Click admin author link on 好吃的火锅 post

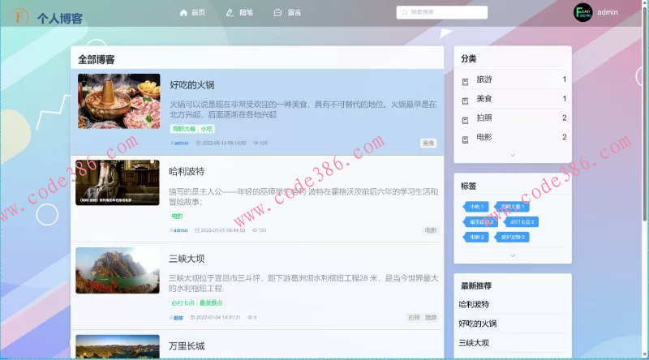[x=179, y=143]
